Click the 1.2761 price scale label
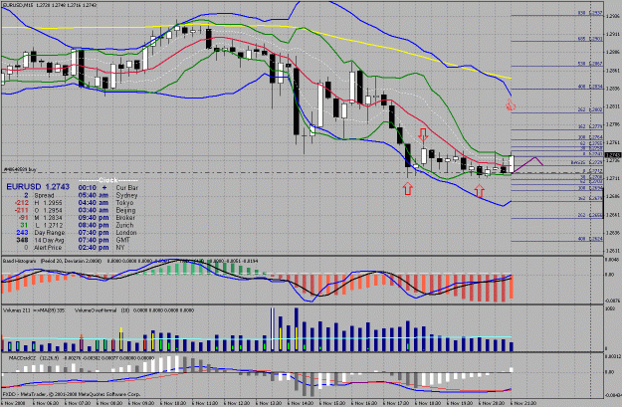This screenshot has width=622, height=407. (x=613, y=142)
